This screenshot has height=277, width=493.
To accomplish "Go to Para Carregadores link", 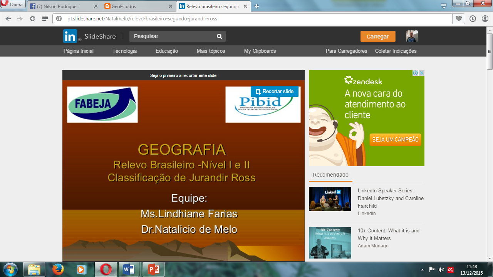I will (x=347, y=51).
